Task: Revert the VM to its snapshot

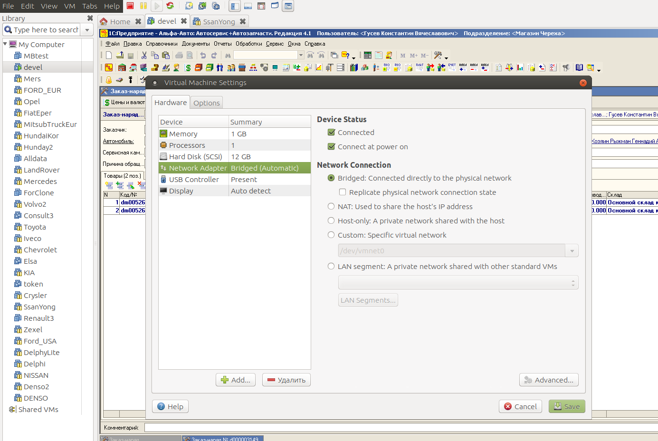Action: [x=202, y=6]
